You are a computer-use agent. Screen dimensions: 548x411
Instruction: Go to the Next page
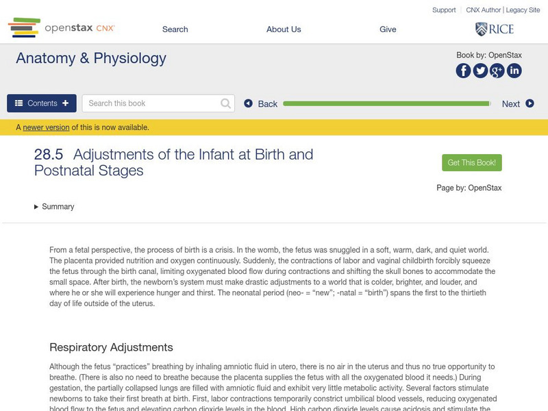(x=517, y=103)
